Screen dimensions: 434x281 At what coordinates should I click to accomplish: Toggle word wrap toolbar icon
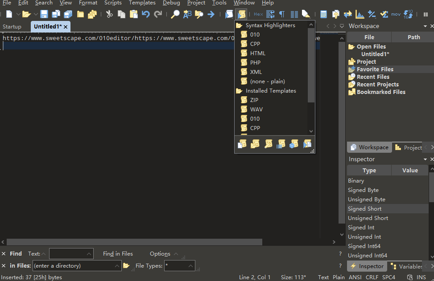[270, 14]
